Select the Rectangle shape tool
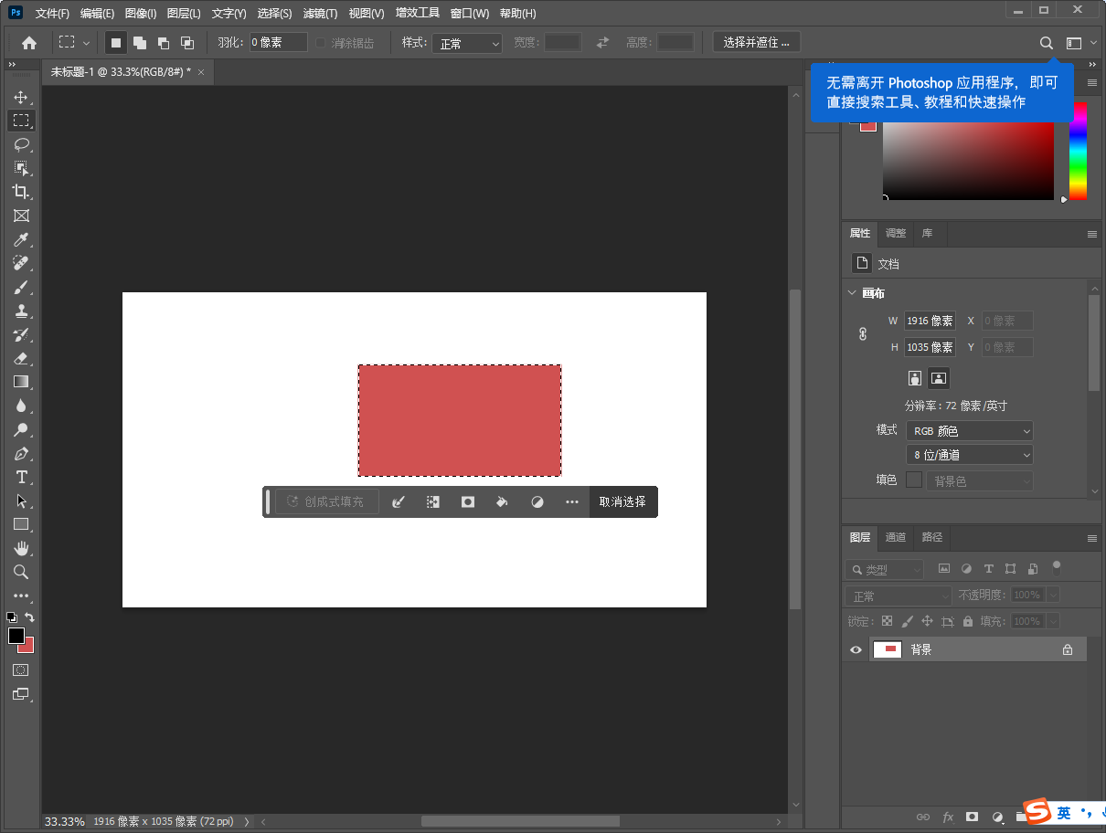This screenshot has width=1106, height=833. (21, 524)
